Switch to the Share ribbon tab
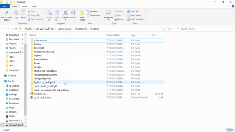The image size is (235, 132). 25,7
